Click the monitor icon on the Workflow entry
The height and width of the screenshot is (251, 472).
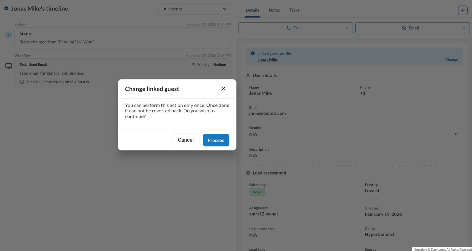(8, 66)
